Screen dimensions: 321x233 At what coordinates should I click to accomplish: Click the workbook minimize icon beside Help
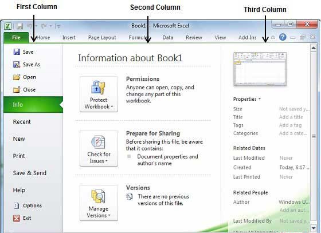coord(293,38)
